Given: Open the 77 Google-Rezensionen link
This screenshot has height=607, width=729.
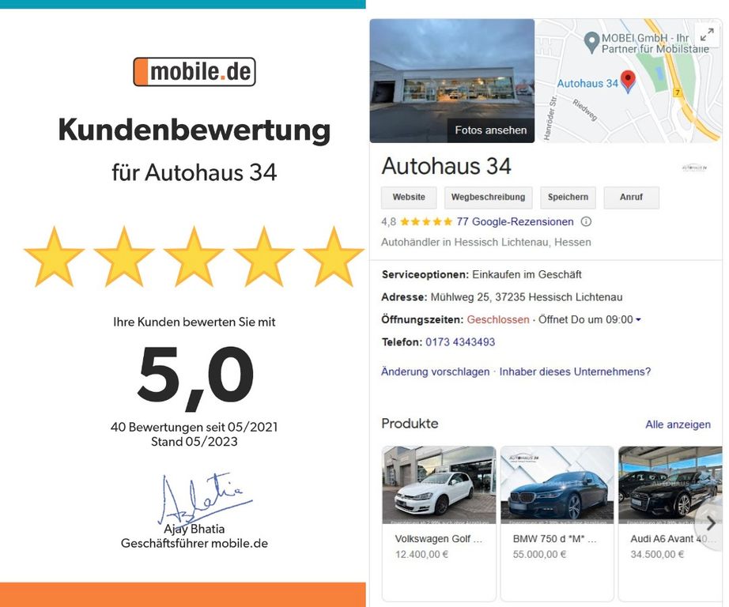Looking at the screenshot, I should coord(515,222).
